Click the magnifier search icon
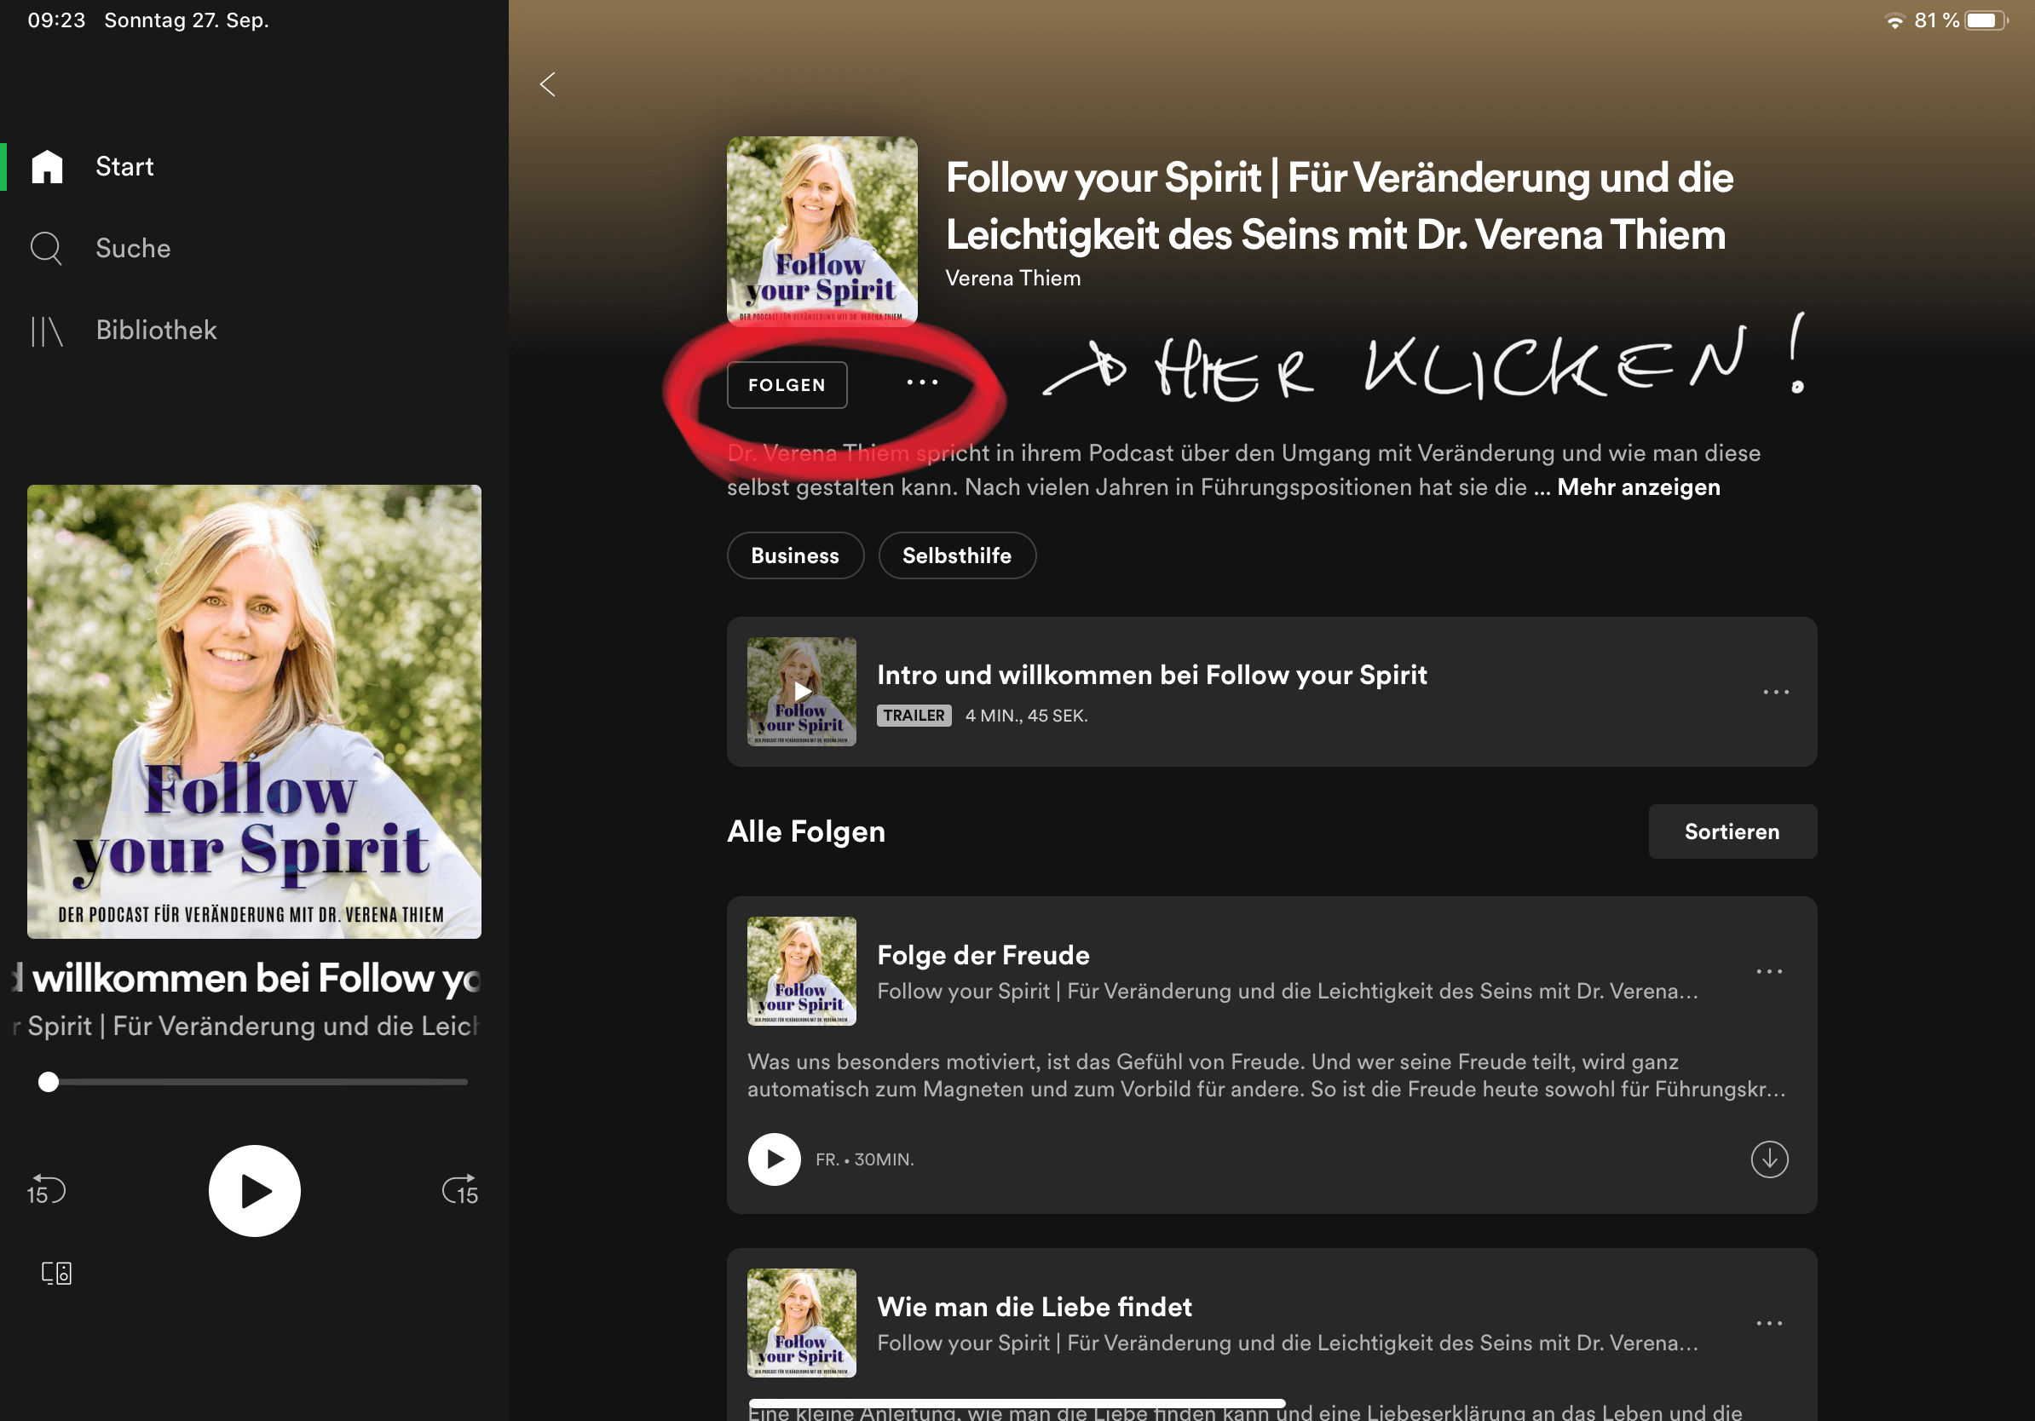 pos(46,249)
